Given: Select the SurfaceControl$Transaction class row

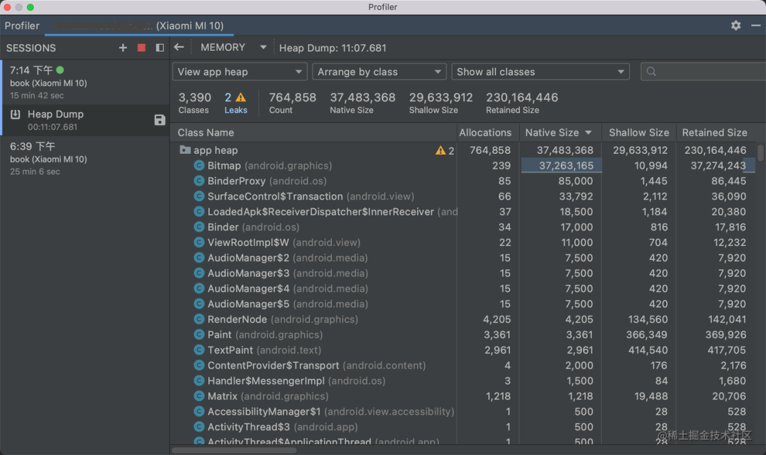Looking at the screenshot, I should pyautogui.click(x=463, y=196).
